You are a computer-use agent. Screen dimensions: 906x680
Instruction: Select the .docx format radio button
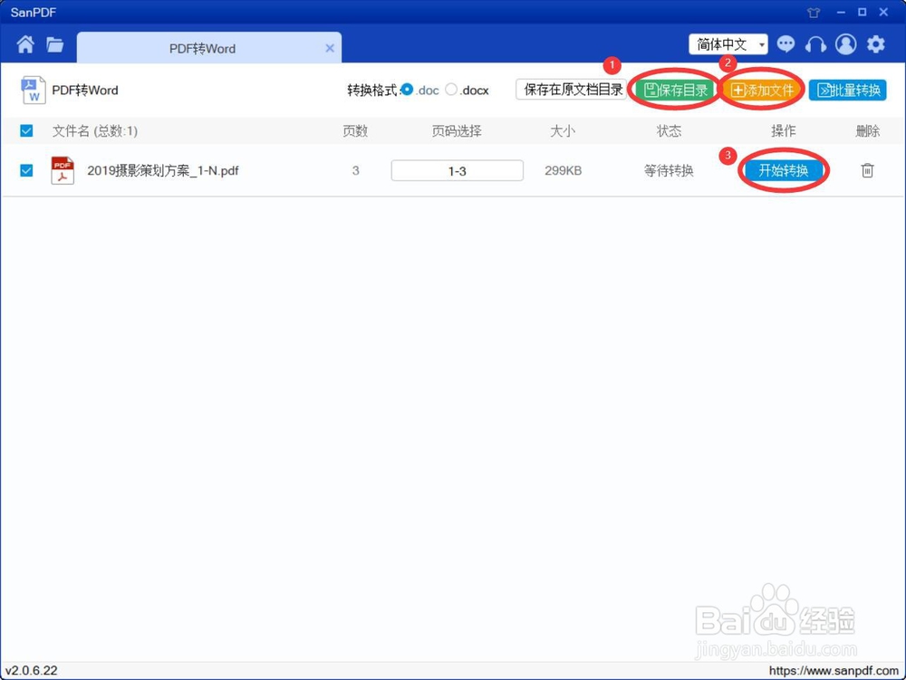[451, 90]
